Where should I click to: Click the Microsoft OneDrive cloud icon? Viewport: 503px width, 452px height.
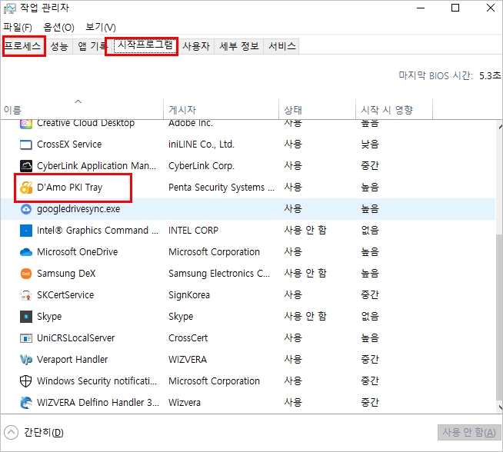[25, 252]
